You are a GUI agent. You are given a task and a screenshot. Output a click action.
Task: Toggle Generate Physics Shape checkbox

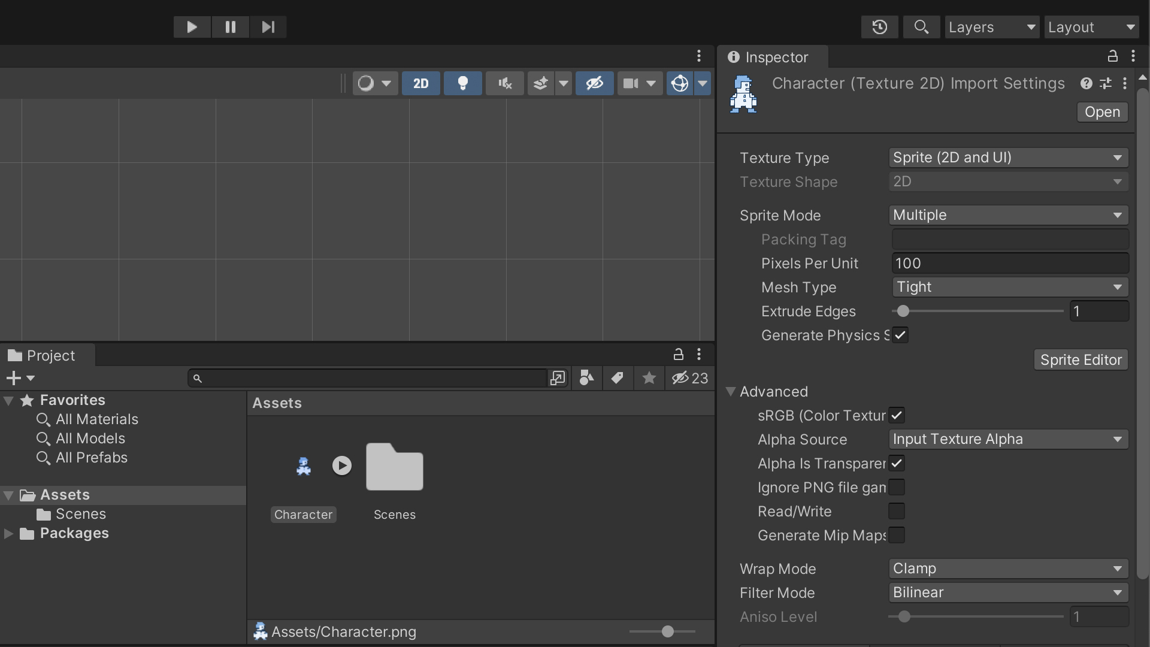point(900,335)
